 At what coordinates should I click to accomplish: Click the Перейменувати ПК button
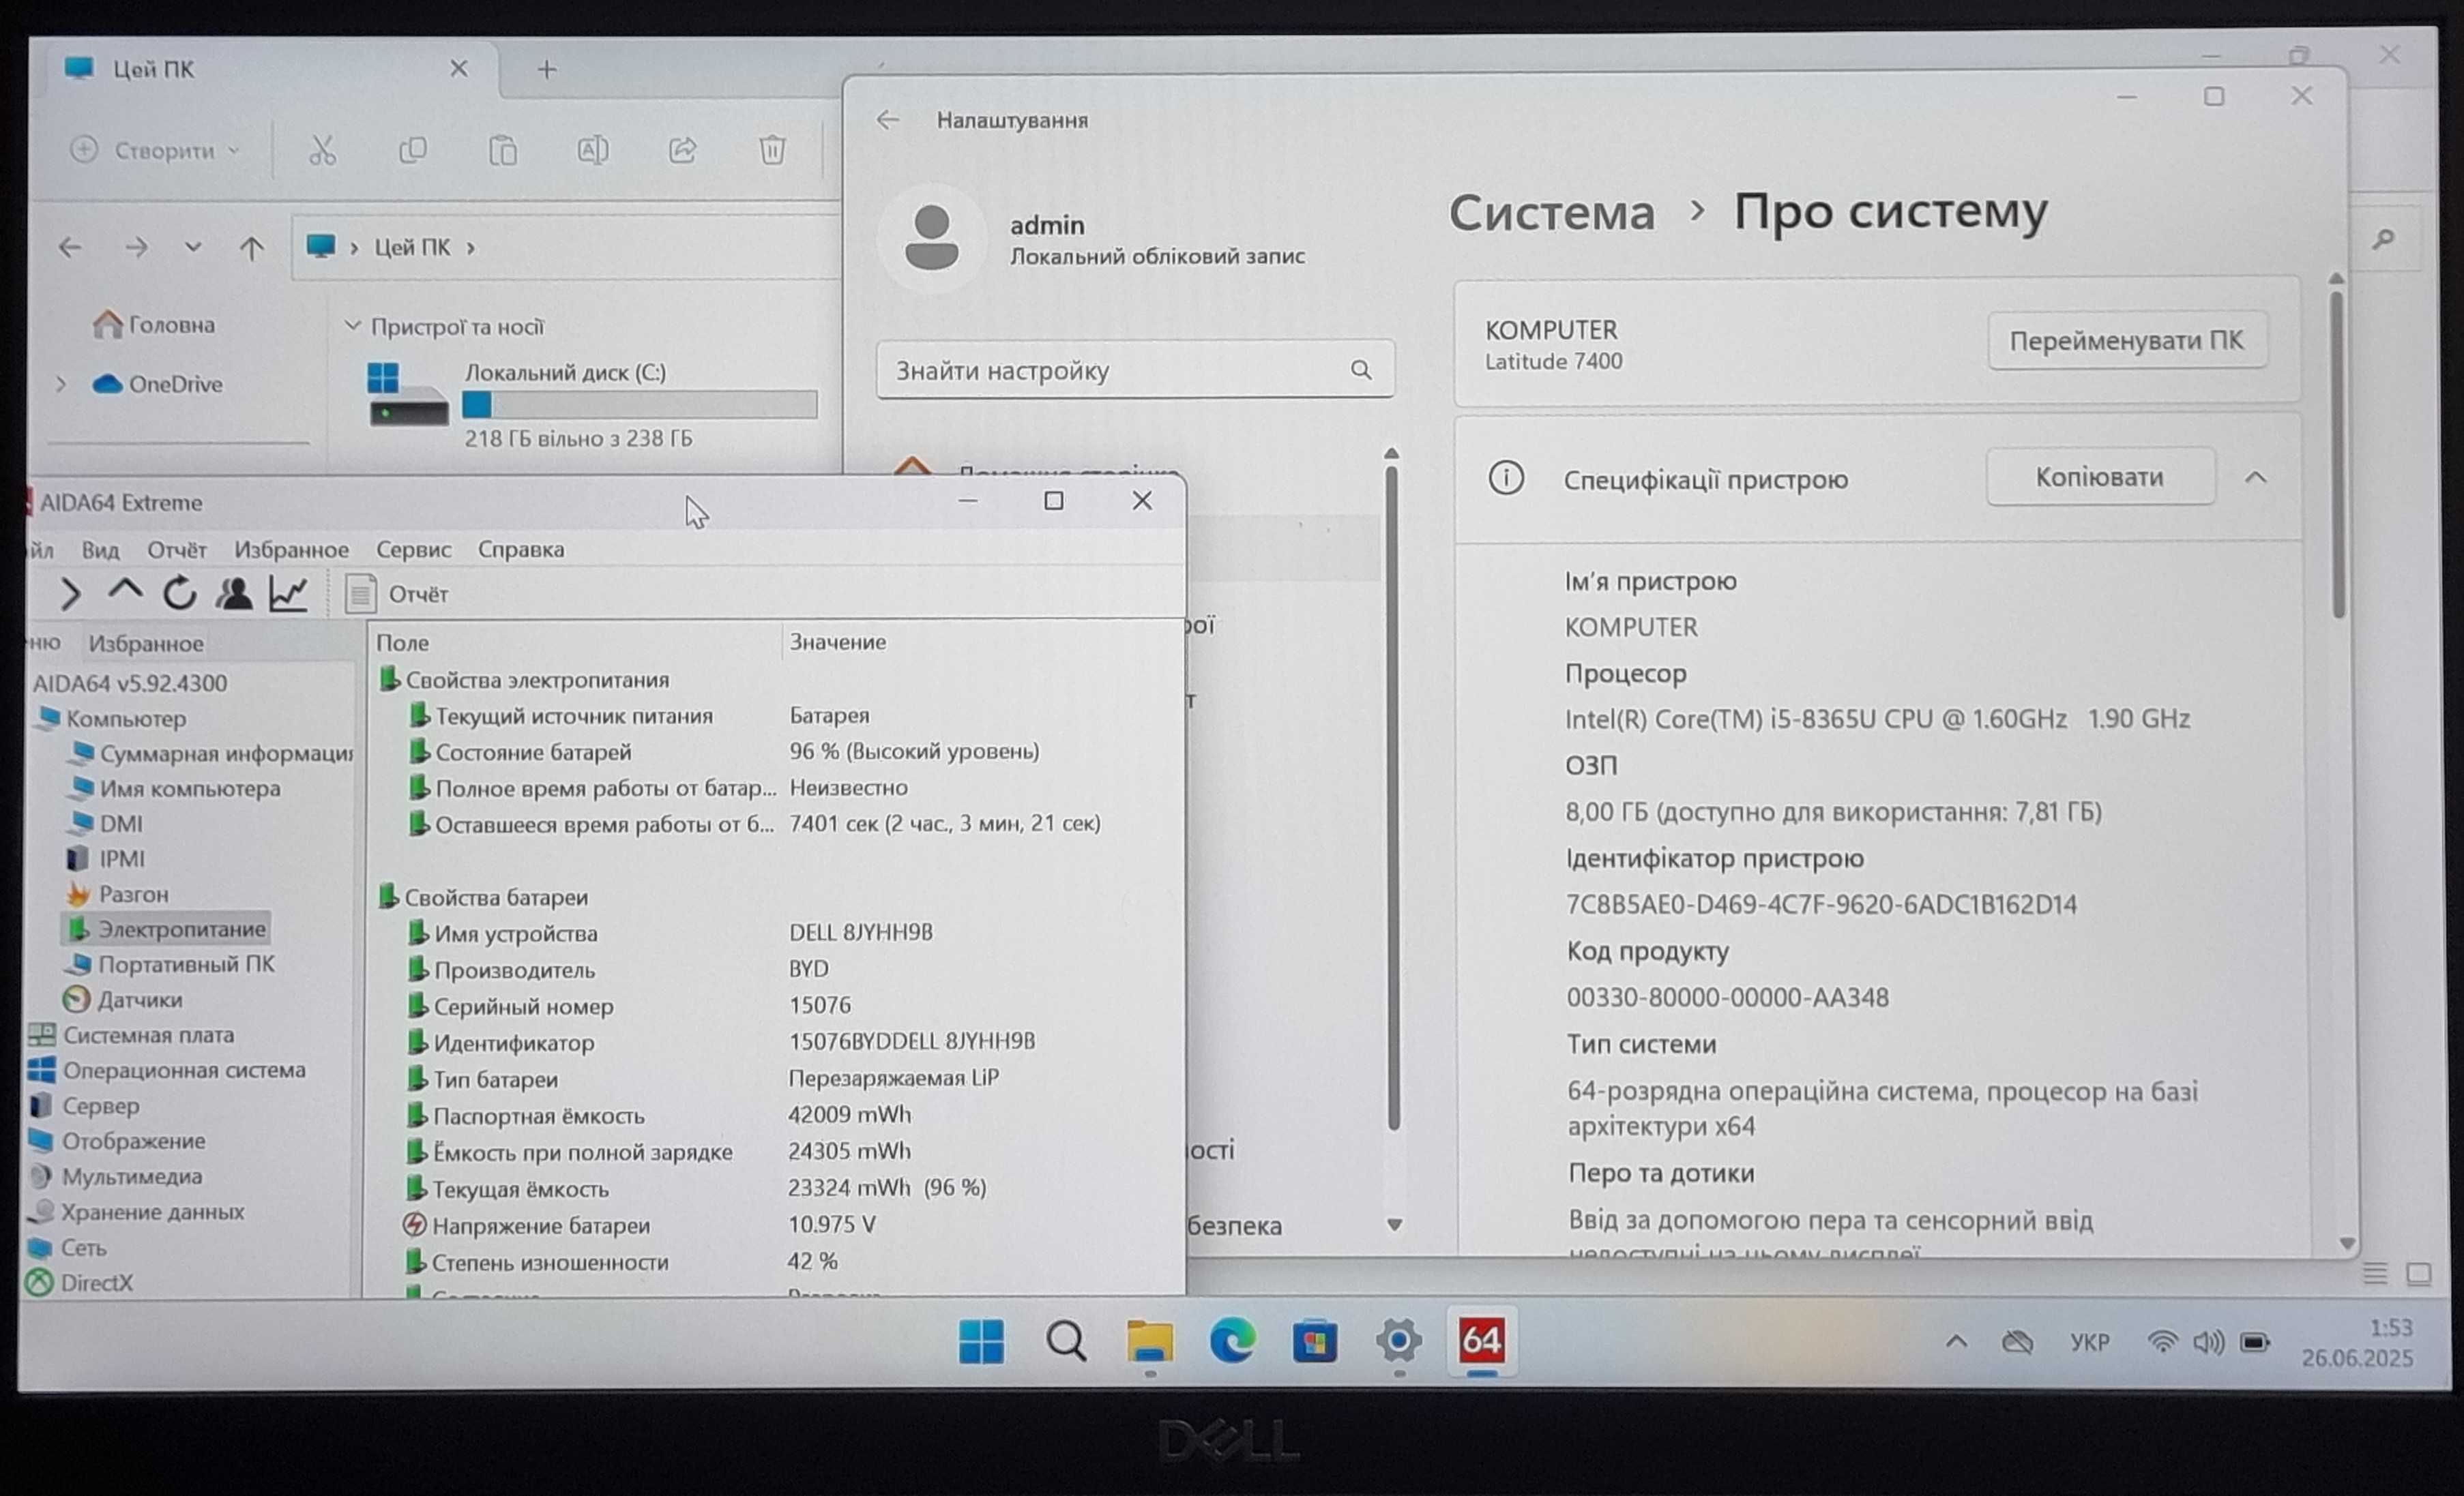[2126, 341]
